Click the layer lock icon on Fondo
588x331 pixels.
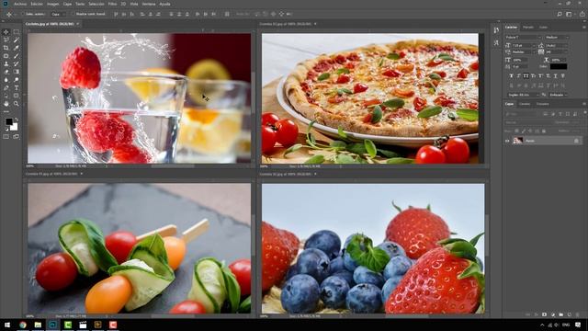tap(576, 141)
